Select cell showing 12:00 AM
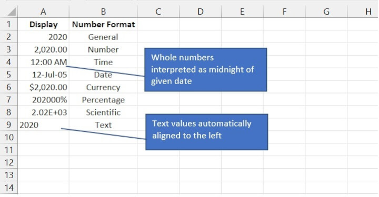 43,62
